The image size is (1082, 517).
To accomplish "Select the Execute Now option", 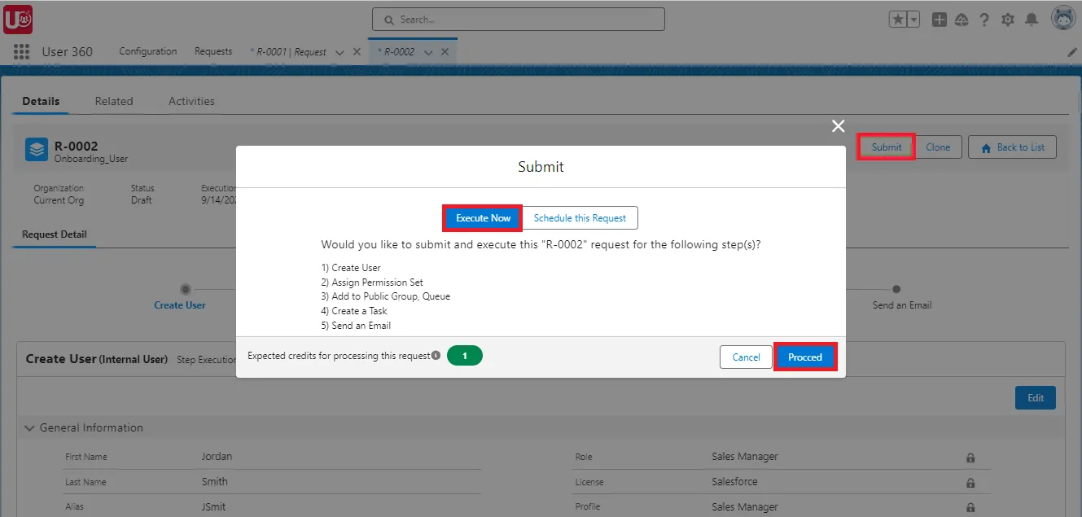I will 481,217.
